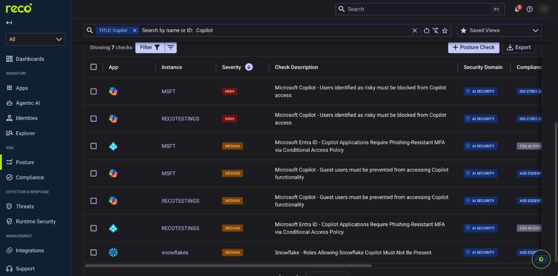
Task: Clear the search text with the X icon
Action: [x=415, y=31]
